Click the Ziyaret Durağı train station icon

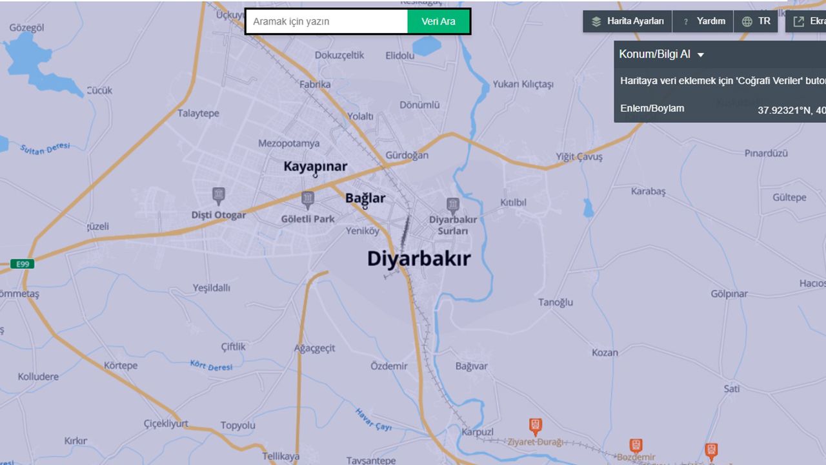tap(535, 426)
